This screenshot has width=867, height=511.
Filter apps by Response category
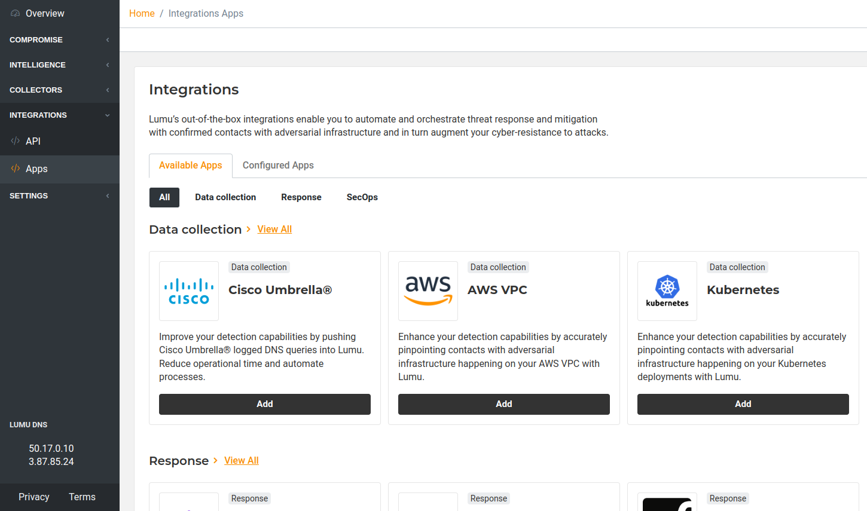pos(301,197)
